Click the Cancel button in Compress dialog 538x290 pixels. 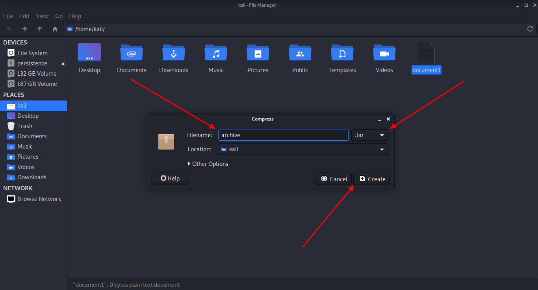pyautogui.click(x=334, y=179)
